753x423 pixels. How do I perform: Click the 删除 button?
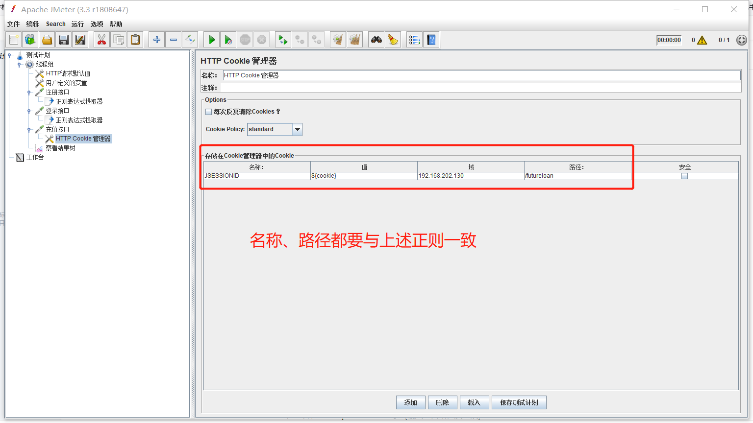coord(442,402)
